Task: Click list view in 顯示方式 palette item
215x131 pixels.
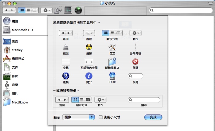Action: pyautogui.click(x=112, y=33)
